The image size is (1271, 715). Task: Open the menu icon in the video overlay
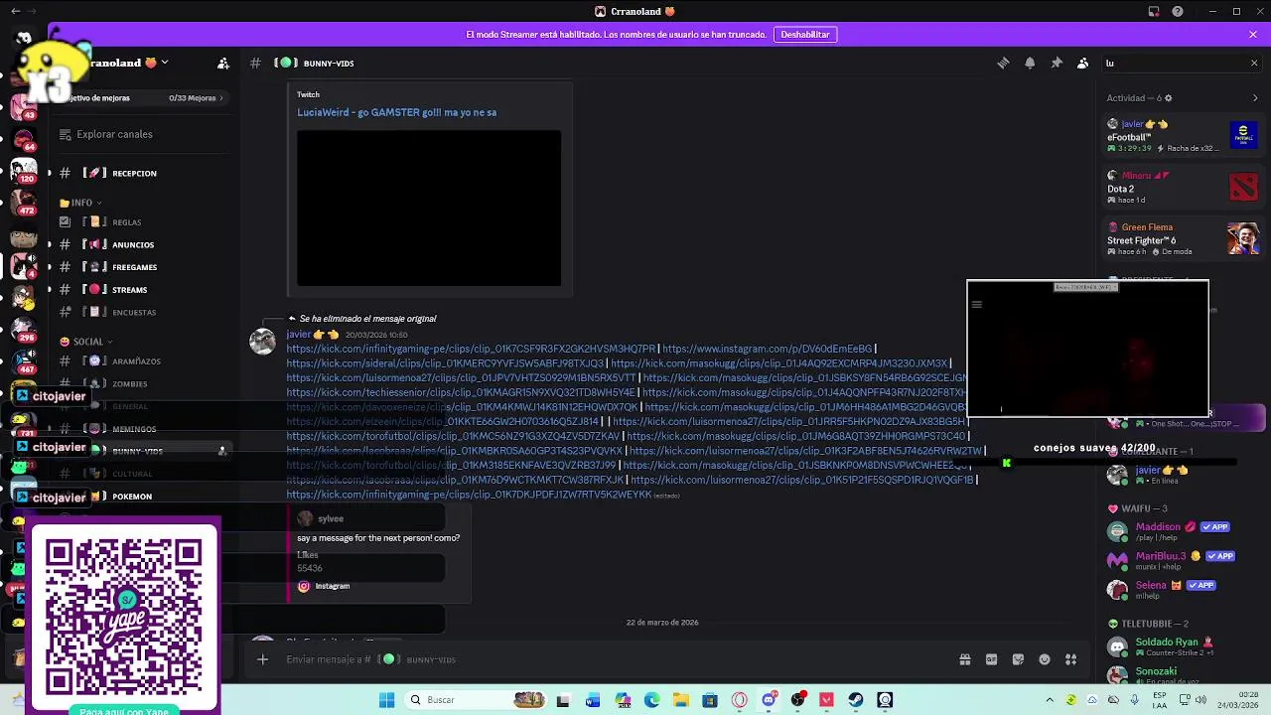tap(977, 305)
